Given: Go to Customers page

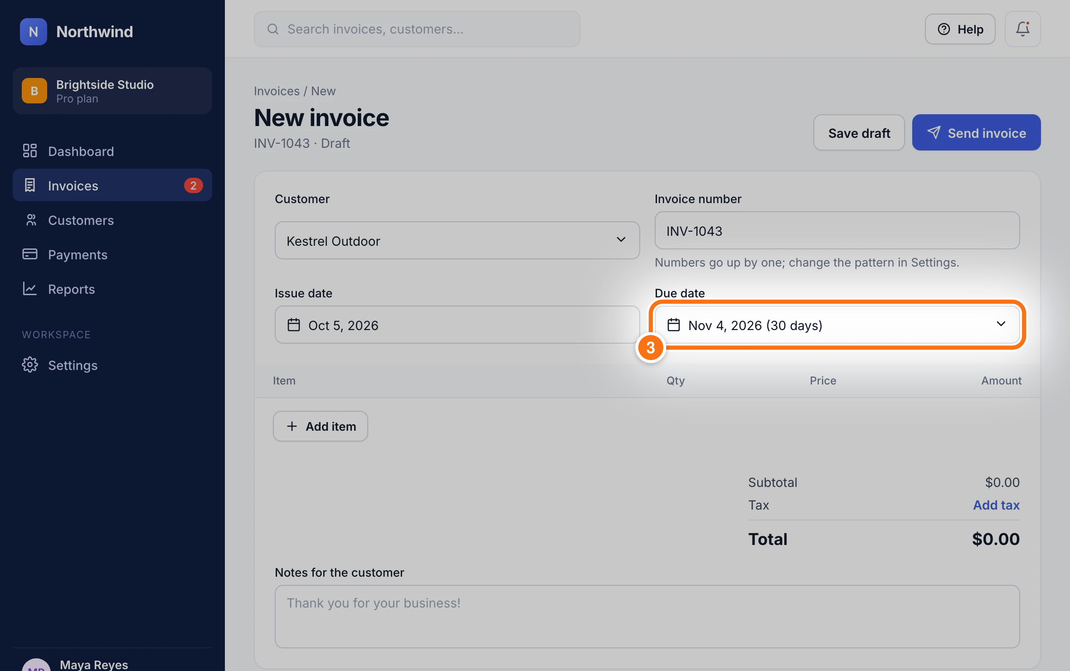Looking at the screenshot, I should click(112, 220).
